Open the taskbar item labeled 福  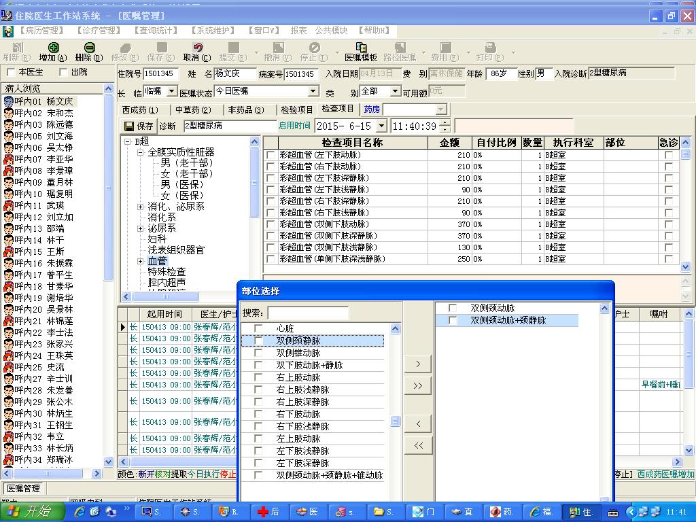541,512
